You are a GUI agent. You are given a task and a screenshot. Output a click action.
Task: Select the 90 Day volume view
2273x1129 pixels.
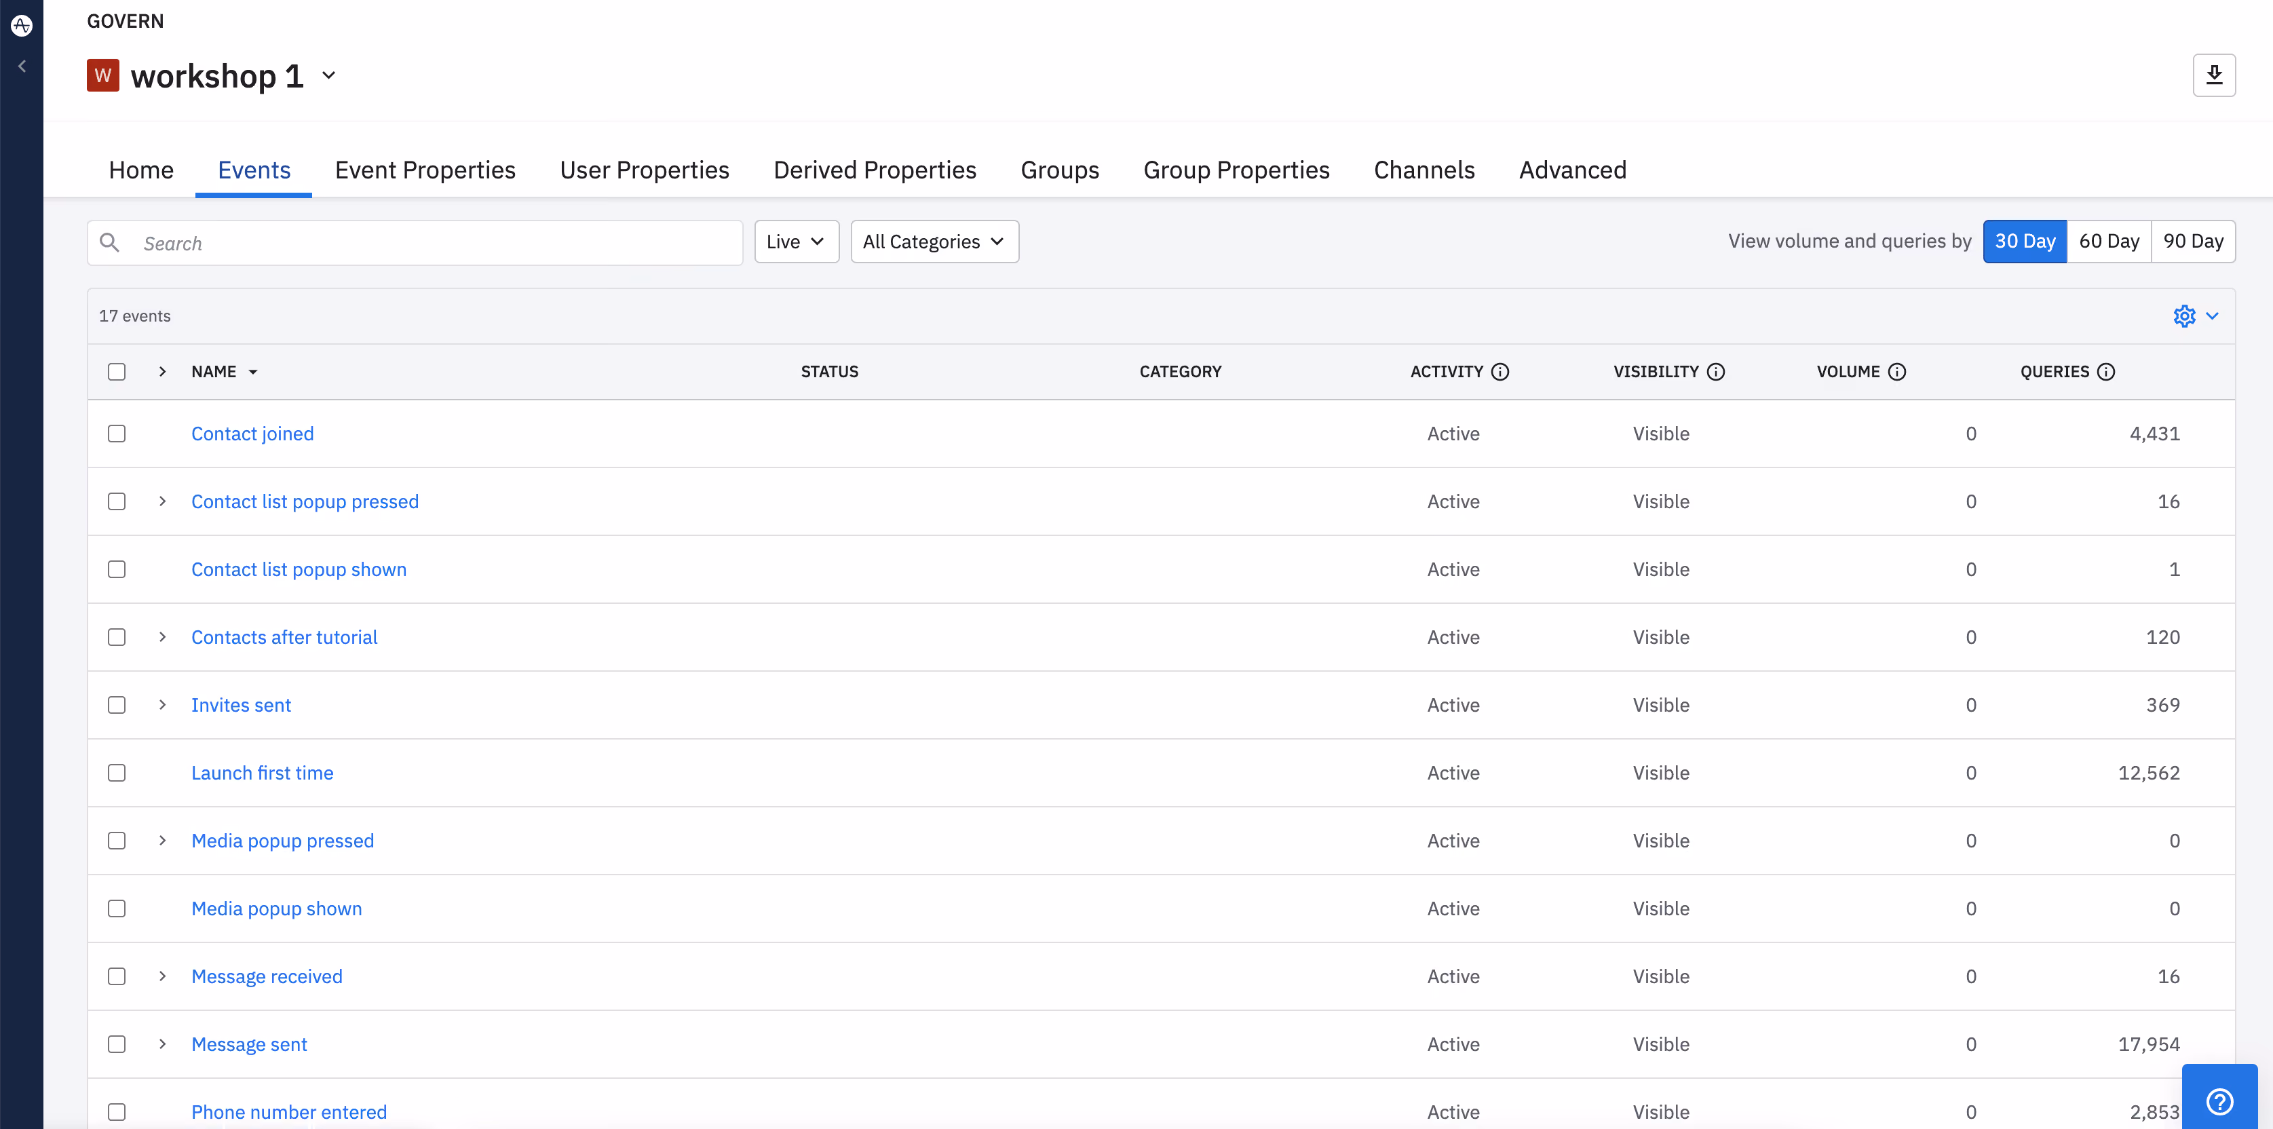(x=2193, y=242)
